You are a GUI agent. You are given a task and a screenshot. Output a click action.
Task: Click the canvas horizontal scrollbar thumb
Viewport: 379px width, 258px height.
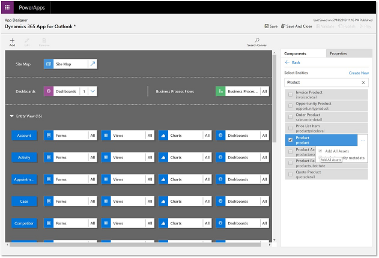point(135,244)
